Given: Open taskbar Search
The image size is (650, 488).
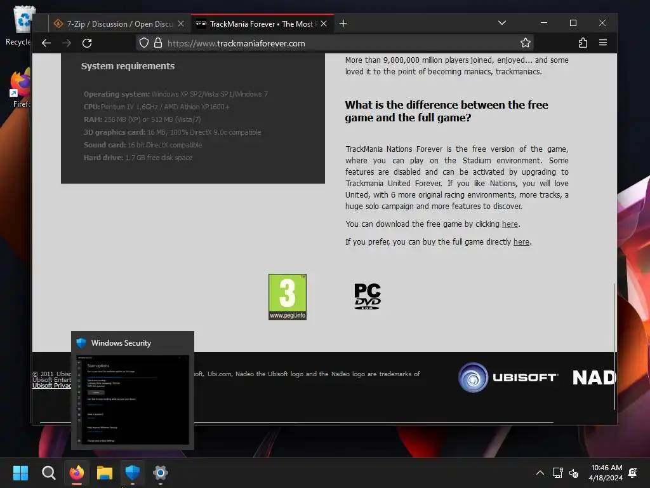Looking at the screenshot, I should (48, 473).
